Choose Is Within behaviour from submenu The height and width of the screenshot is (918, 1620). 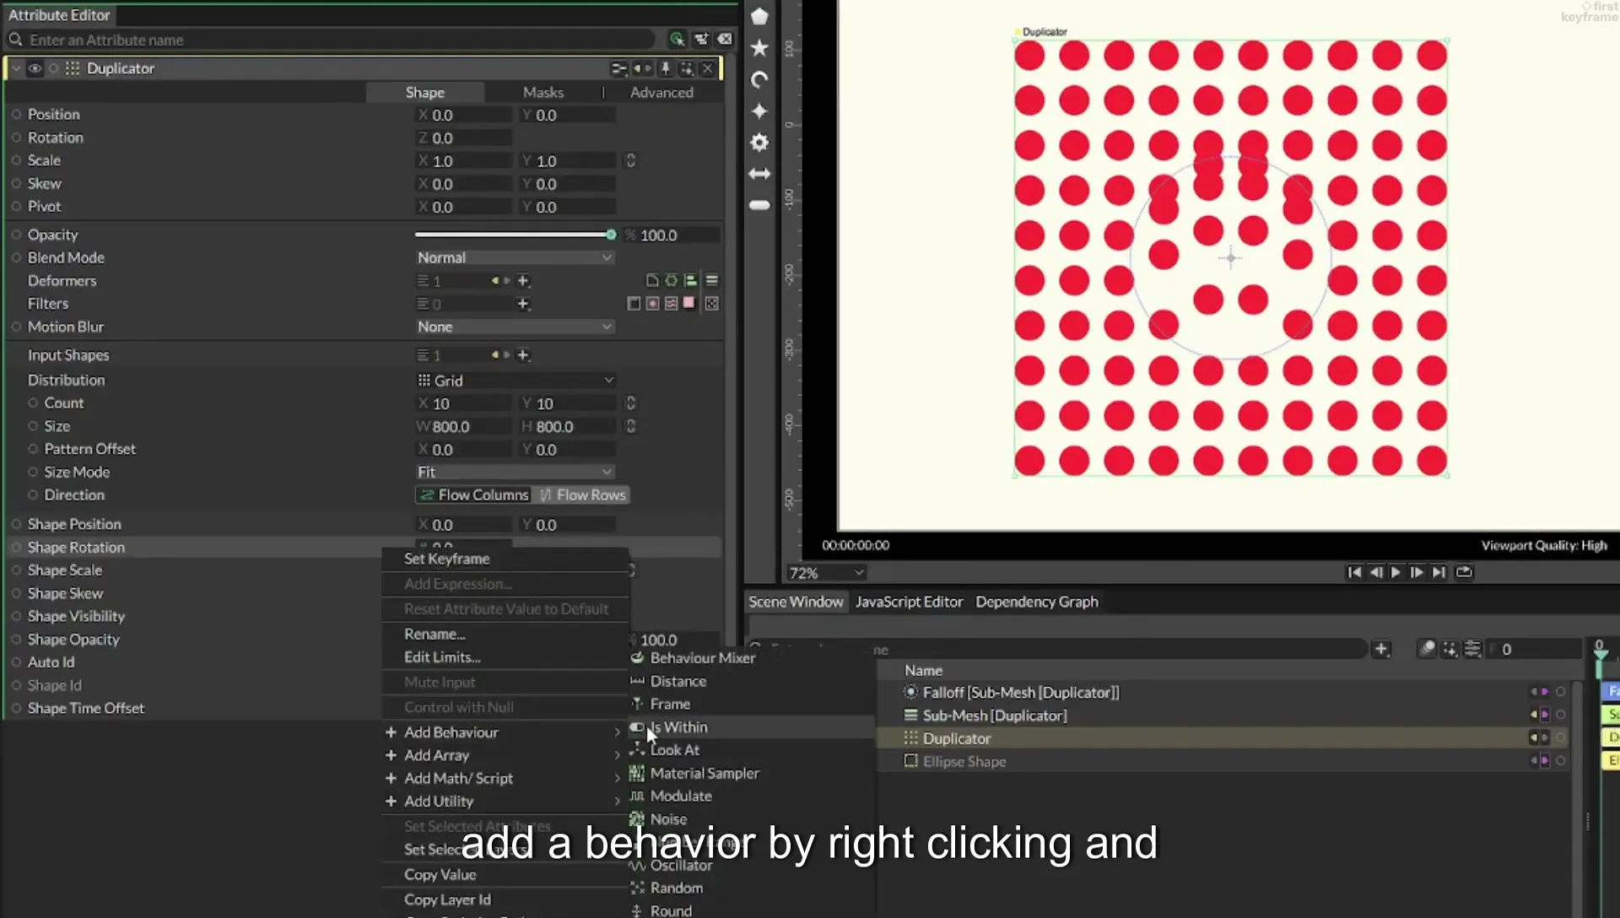(751, 727)
